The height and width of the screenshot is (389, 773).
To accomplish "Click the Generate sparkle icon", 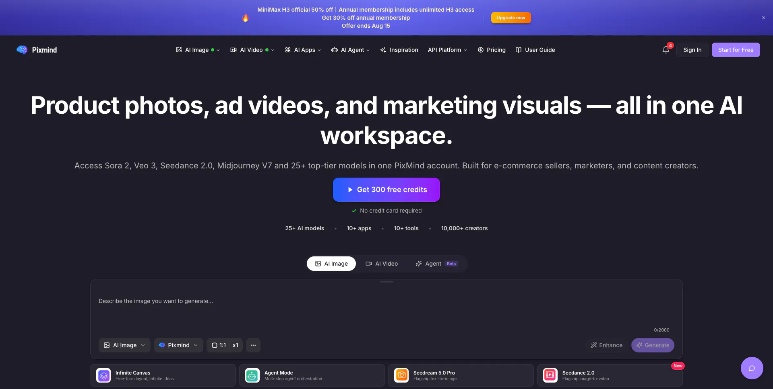I will (x=639, y=345).
